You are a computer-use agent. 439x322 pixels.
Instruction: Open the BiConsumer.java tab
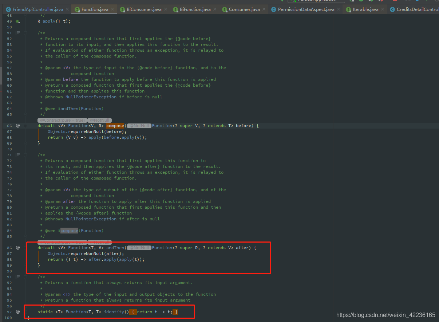pyautogui.click(x=144, y=9)
